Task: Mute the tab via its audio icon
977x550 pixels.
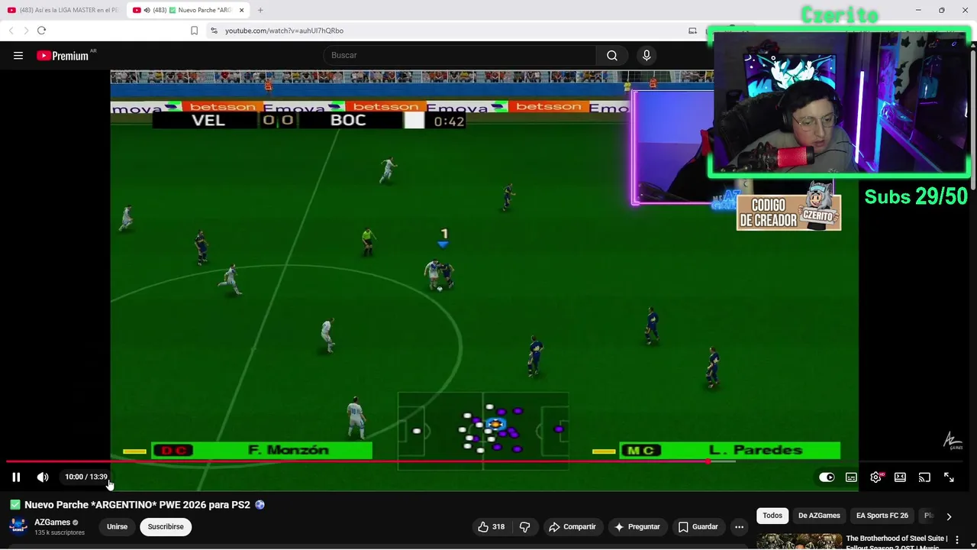Action: pyautogui.click(x=147, y=10)
